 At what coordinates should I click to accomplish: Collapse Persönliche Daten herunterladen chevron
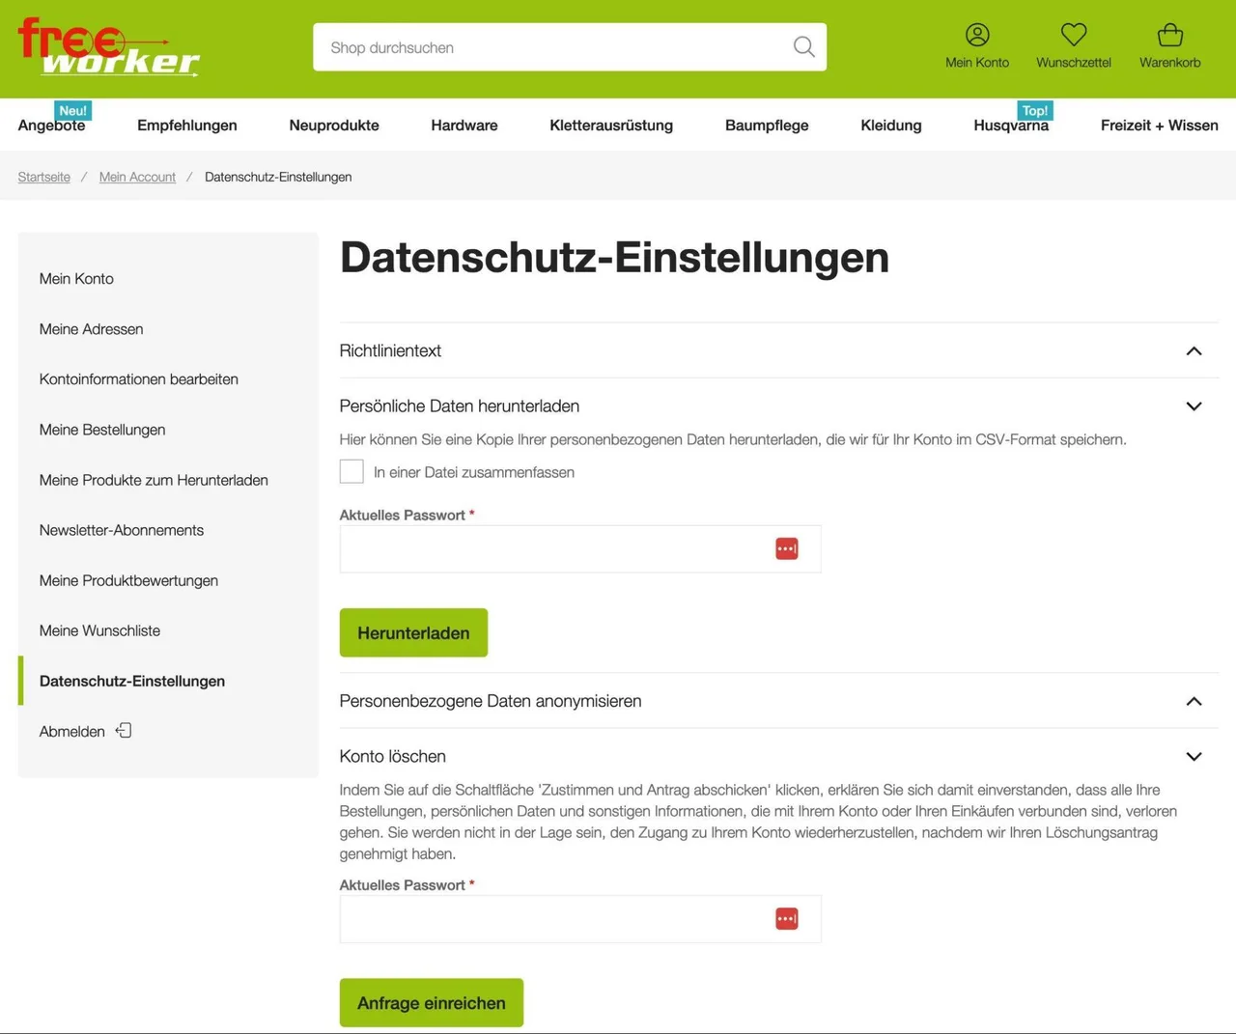click(1194, 406)
